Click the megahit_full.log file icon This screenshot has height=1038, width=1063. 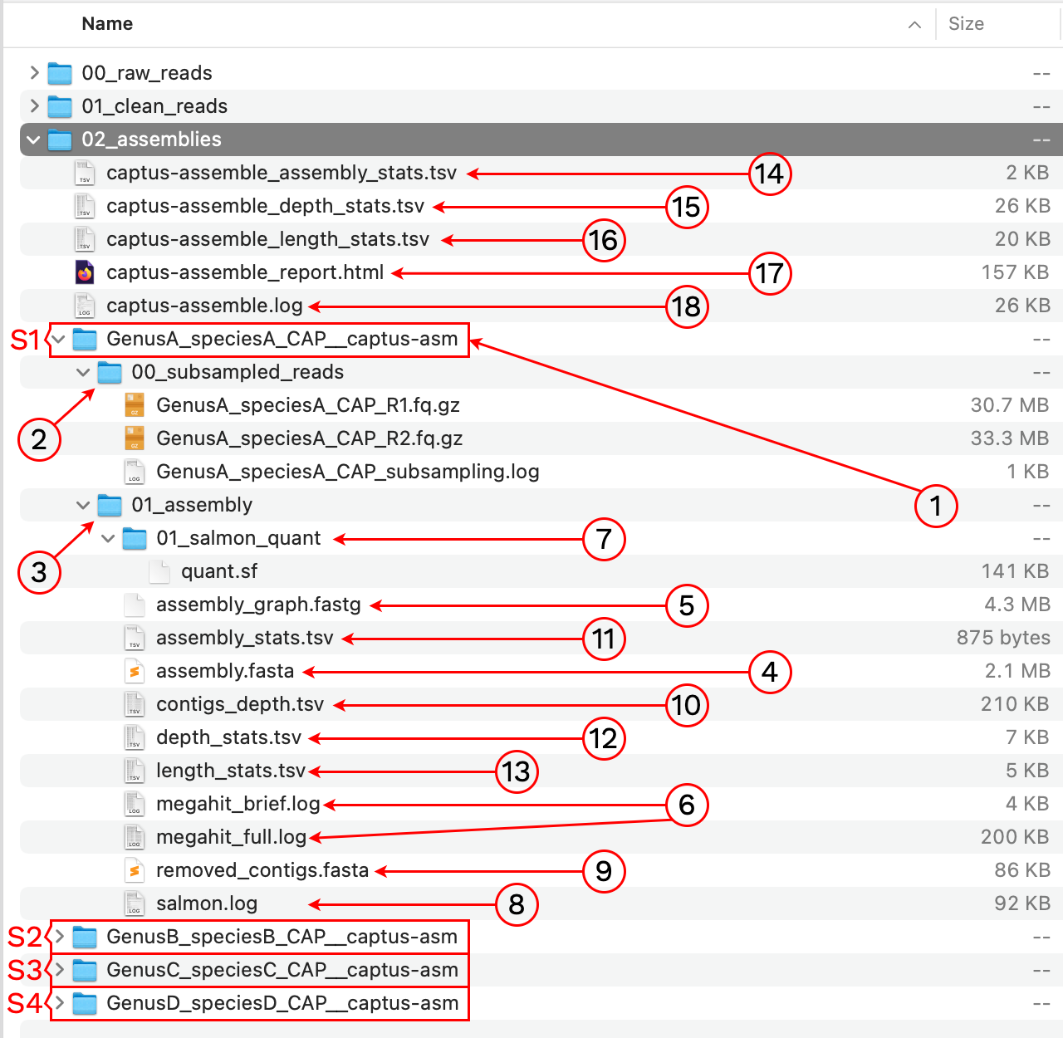[135, 837]
